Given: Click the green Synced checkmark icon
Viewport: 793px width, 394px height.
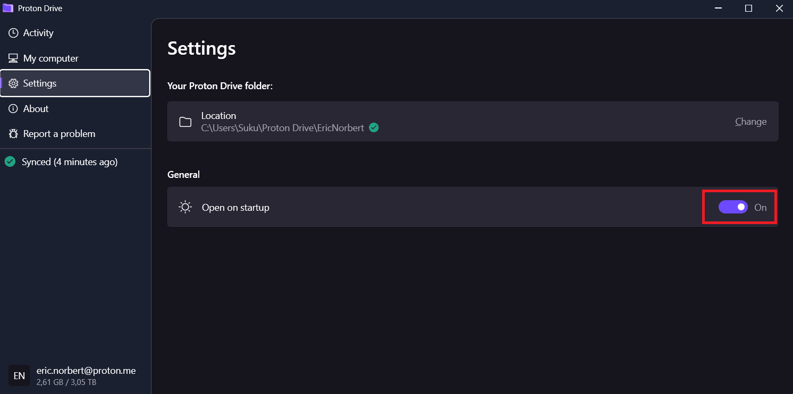Looking at the screenshot, I should point(10,162).
